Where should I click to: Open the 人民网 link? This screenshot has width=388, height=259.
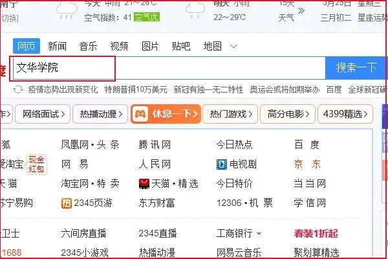(x=155, y=164)
